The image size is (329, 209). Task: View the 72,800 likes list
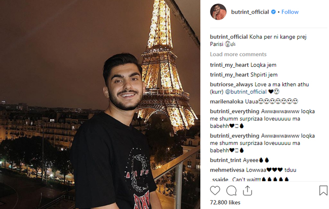pos(225,202)
